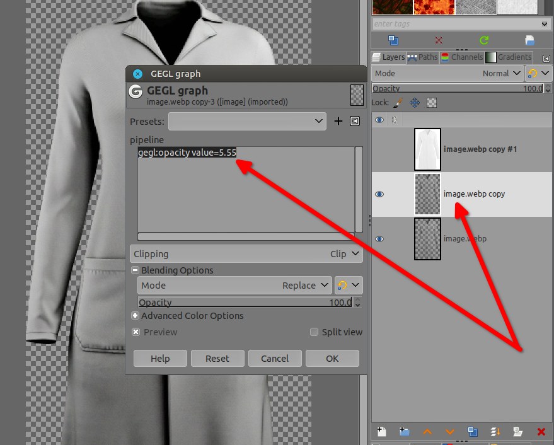
Task: Switch blending mode group icon in dialog
Action: (x=342, y=286)
